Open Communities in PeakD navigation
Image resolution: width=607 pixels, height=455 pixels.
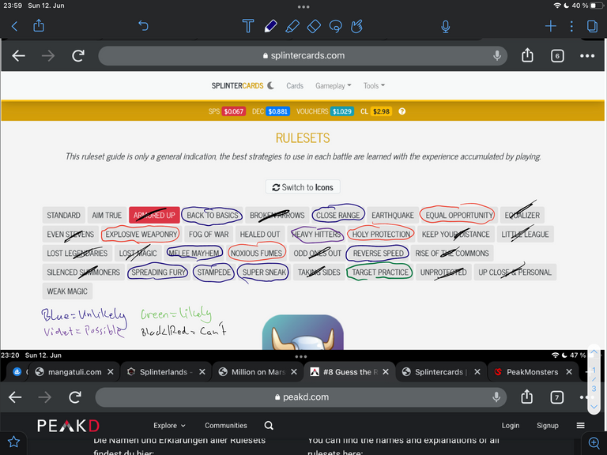(226, 426)
